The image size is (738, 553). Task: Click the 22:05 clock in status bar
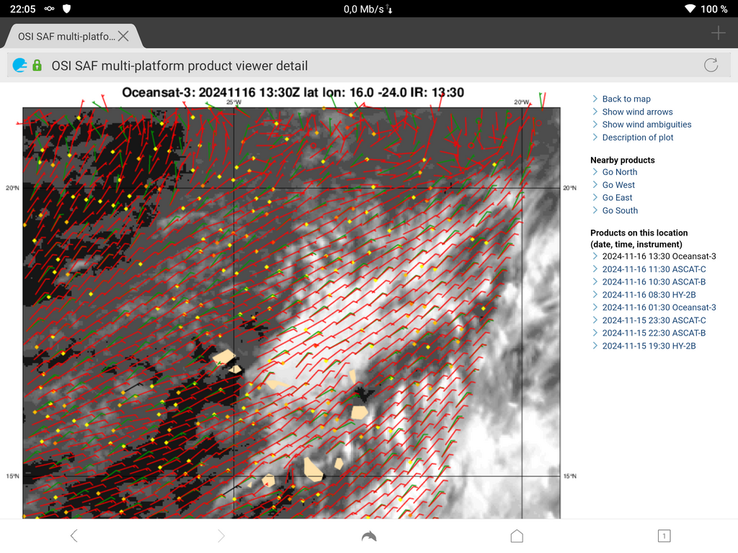point(22,9)
